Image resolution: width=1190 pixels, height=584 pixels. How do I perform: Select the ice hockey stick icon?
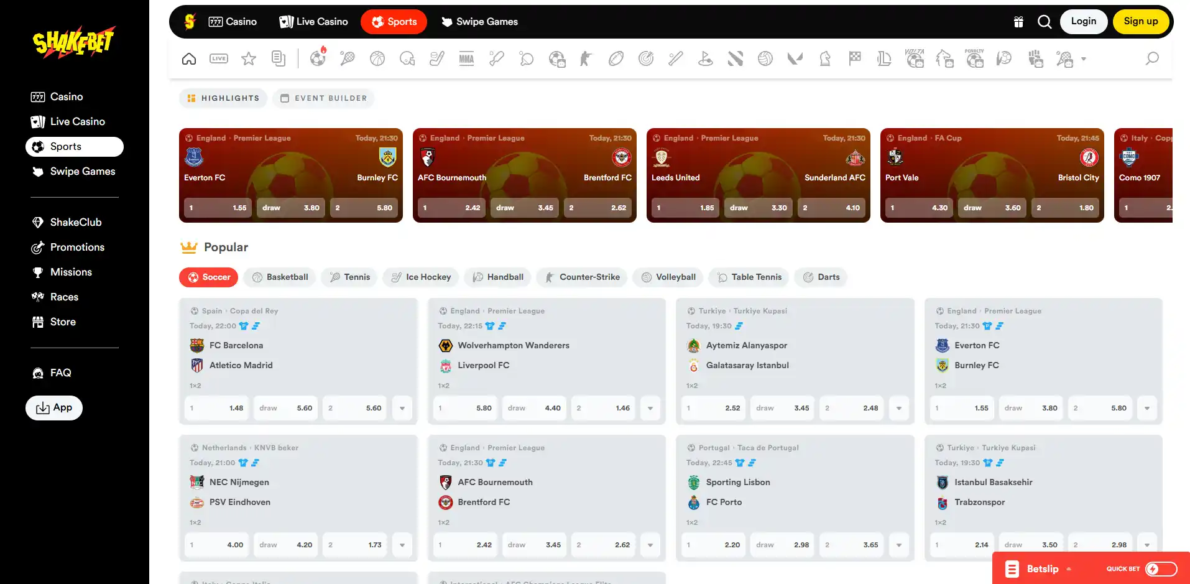[437, 58]
